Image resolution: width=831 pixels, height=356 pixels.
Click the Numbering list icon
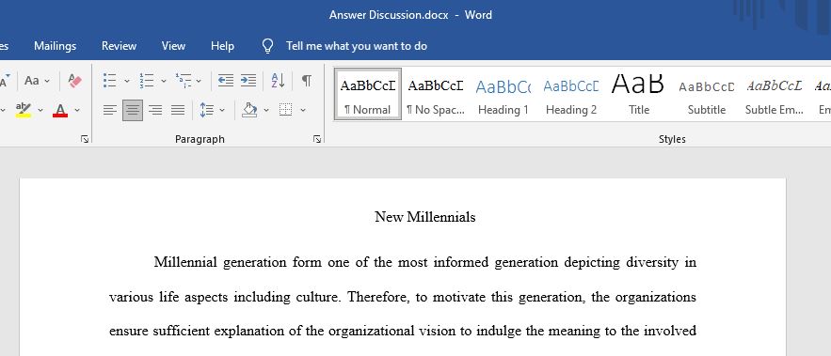[146, 81]
